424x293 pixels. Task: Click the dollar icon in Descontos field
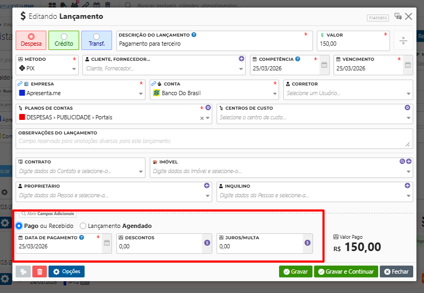(x=206, y=243)
